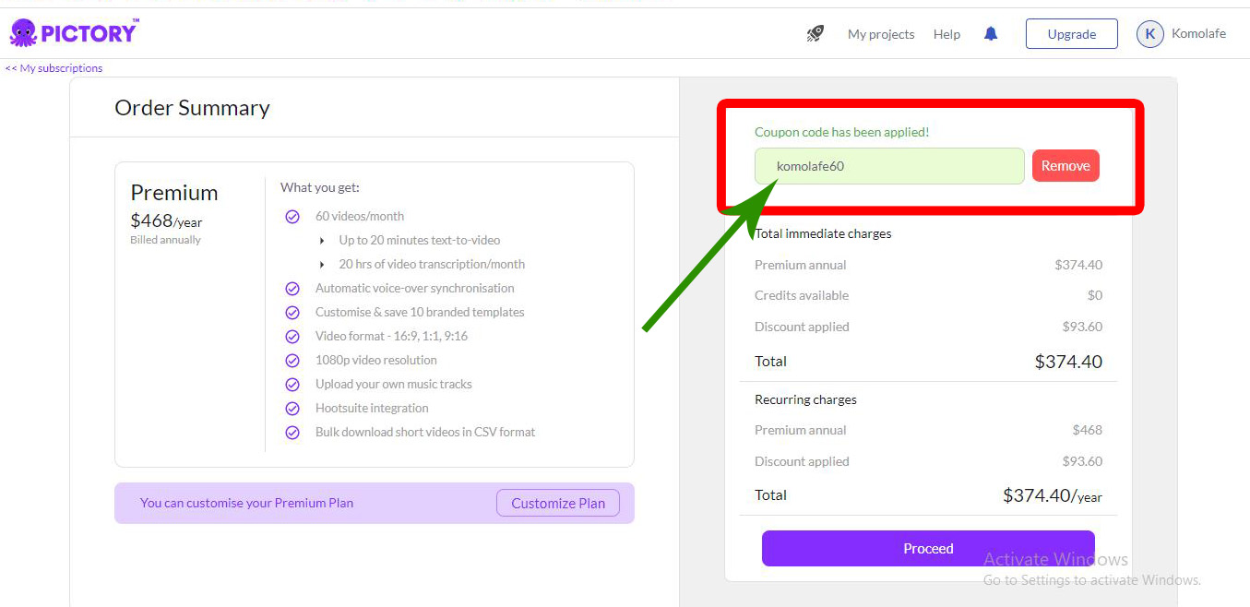Click checkmark beside Bulk download short videos
1250x607 pixels.
pos(292,433)
